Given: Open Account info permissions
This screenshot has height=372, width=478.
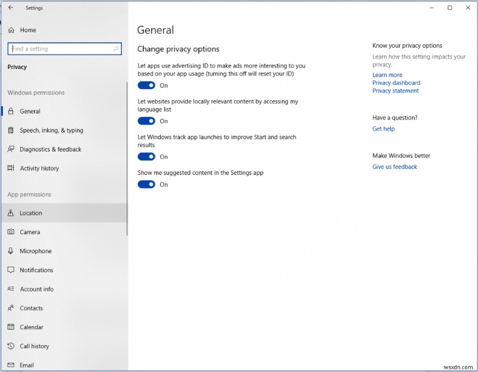Looking at the screenshot, I should [11, 289].
